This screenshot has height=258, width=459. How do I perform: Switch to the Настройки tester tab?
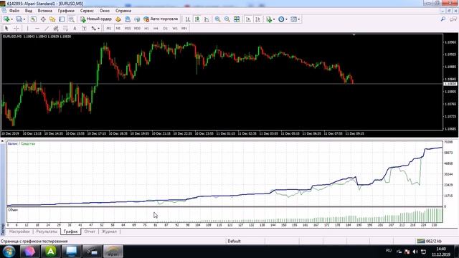pos(19,231)
